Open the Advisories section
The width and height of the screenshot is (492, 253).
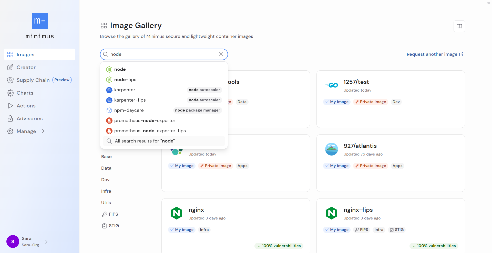coord(30,118)
